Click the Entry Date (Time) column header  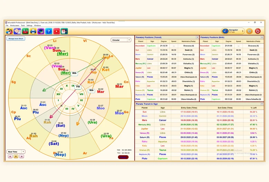point(189,108)
